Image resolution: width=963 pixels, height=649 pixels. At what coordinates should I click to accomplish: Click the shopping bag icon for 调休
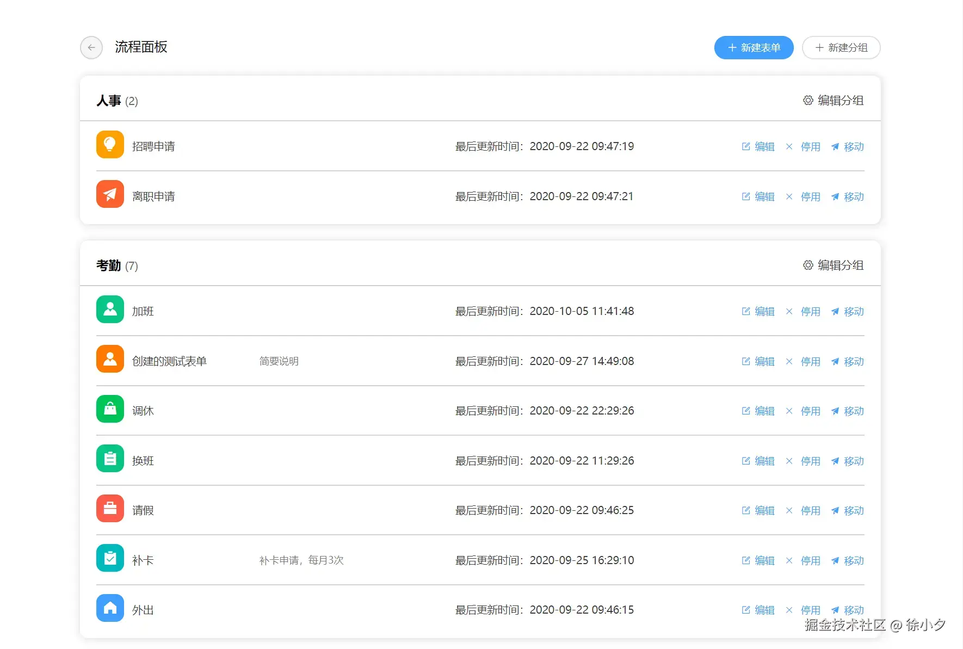point(110,409)
